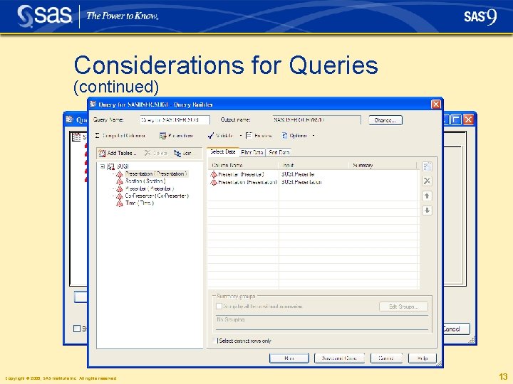Click SUGI.Presentation input cell

pos(301,182)
